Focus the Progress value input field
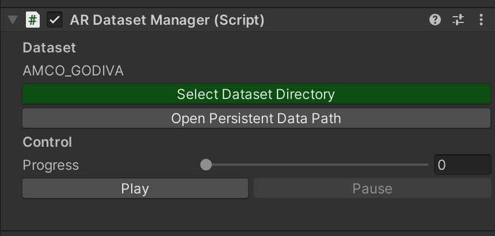Image resolution: width=495 pixels, height=236 pixels. (x=462, y=165)
